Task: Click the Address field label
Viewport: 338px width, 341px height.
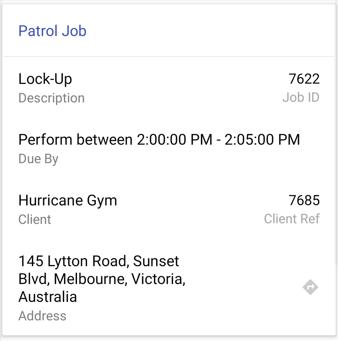Action: click(42, 316)
